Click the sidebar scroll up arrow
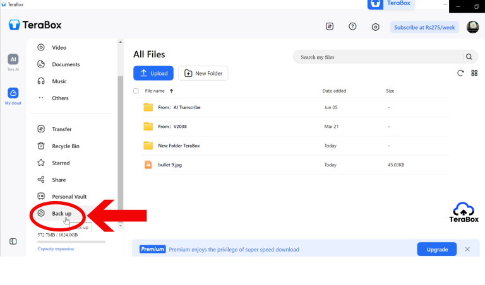 [121, 42]
